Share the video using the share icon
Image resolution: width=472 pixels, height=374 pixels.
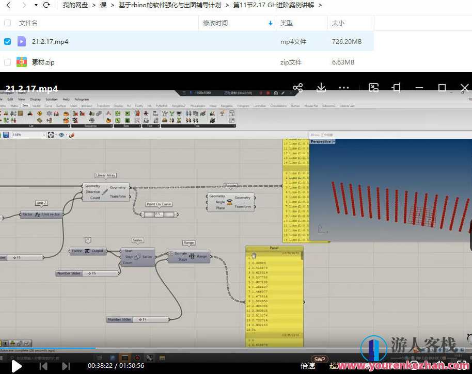tap(298, 88)
